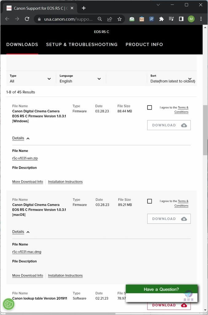Collapse Details for macOS firmware
The height and width of the screenshot is (315, 208).
pos(21,232)
